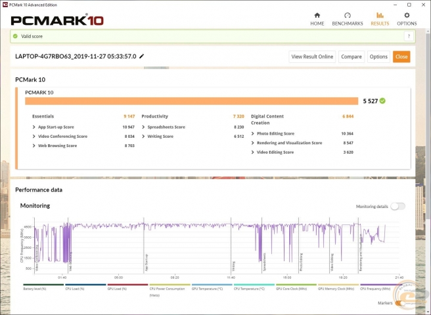Viewport: 431px width, 315px height.
Task: Click the Options button beside Compare
Action: 378,56
